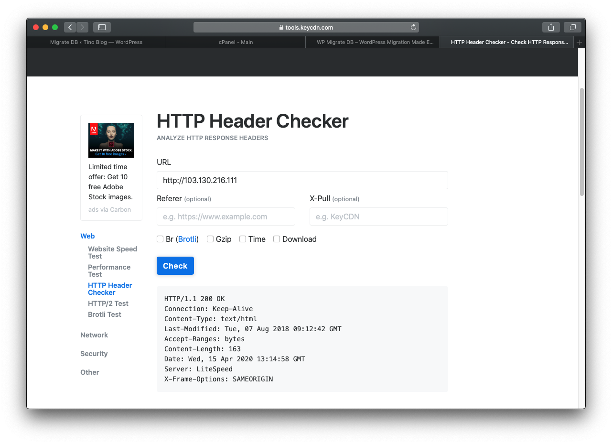This screenshot has width=612, height=444.
Task: Switch to cPanel - Main tab
Action: (236, 42)
